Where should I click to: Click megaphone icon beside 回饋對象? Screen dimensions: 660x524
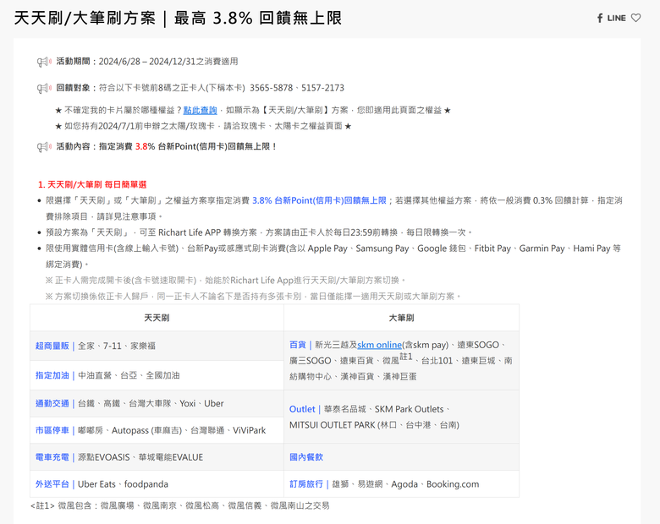point(44,88)
